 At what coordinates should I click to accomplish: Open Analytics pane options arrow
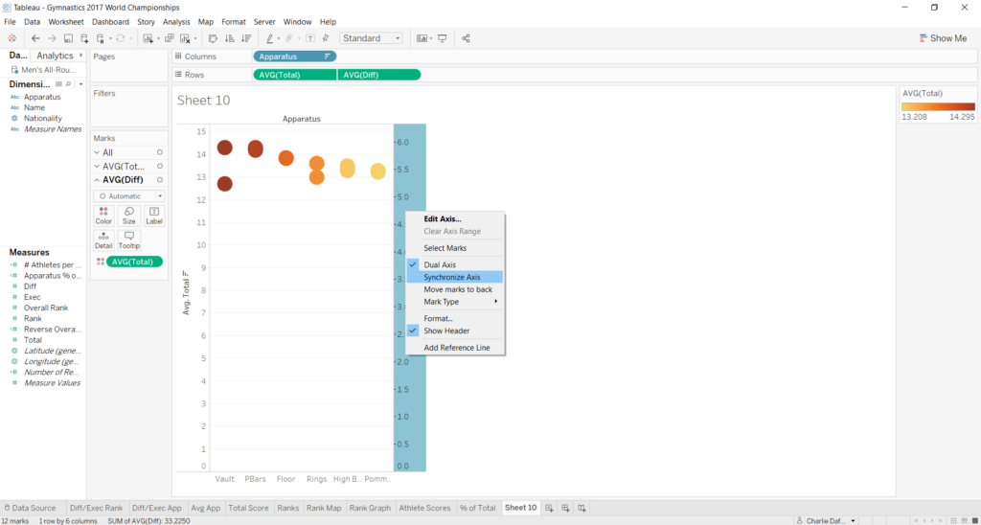point(80,56)
